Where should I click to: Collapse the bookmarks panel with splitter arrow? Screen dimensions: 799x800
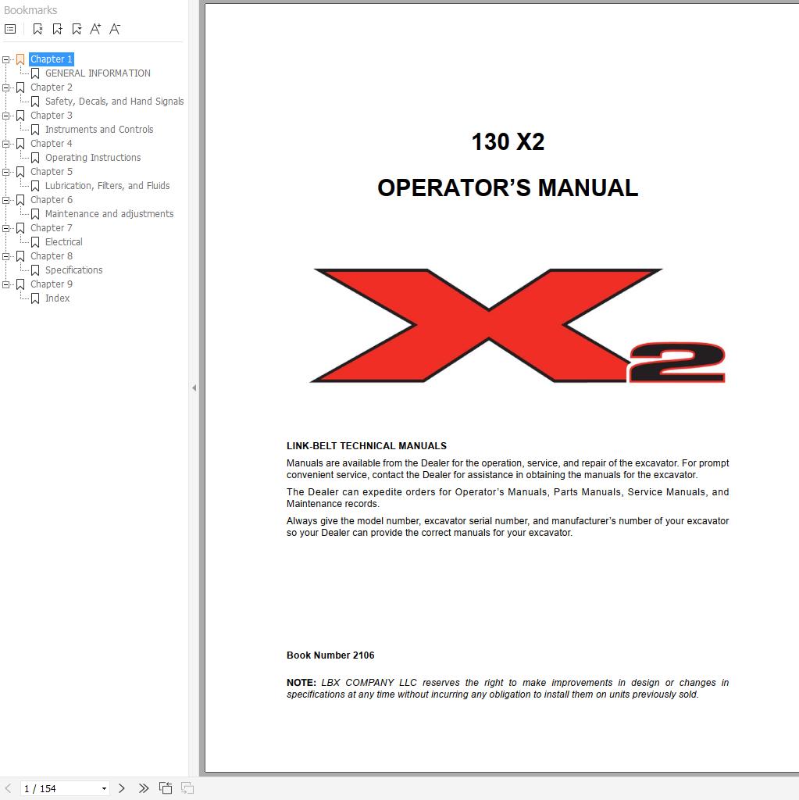click(x=194, y=387)
